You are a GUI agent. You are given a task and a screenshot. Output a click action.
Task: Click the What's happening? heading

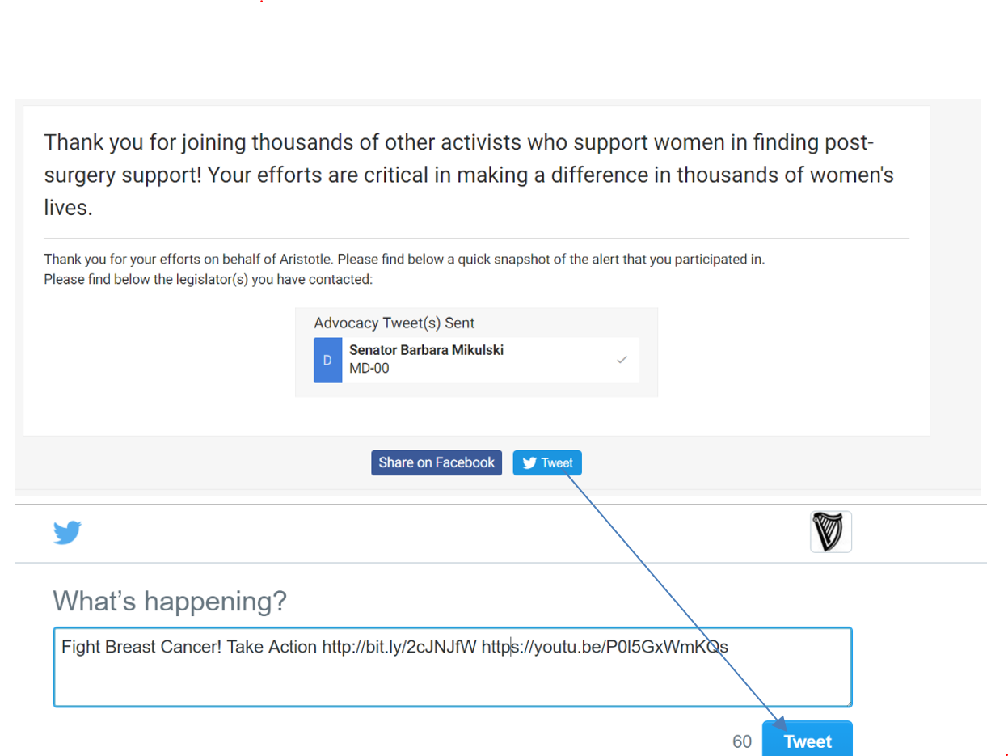[170, 601]
